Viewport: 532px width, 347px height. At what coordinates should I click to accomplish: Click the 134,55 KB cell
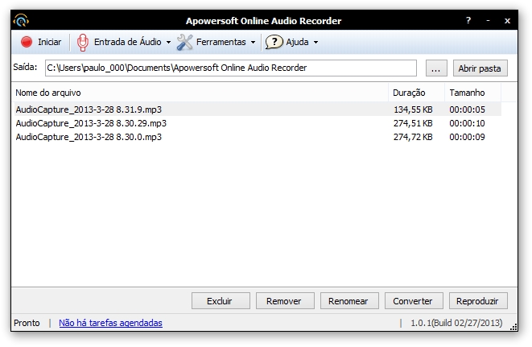(413, 109)
